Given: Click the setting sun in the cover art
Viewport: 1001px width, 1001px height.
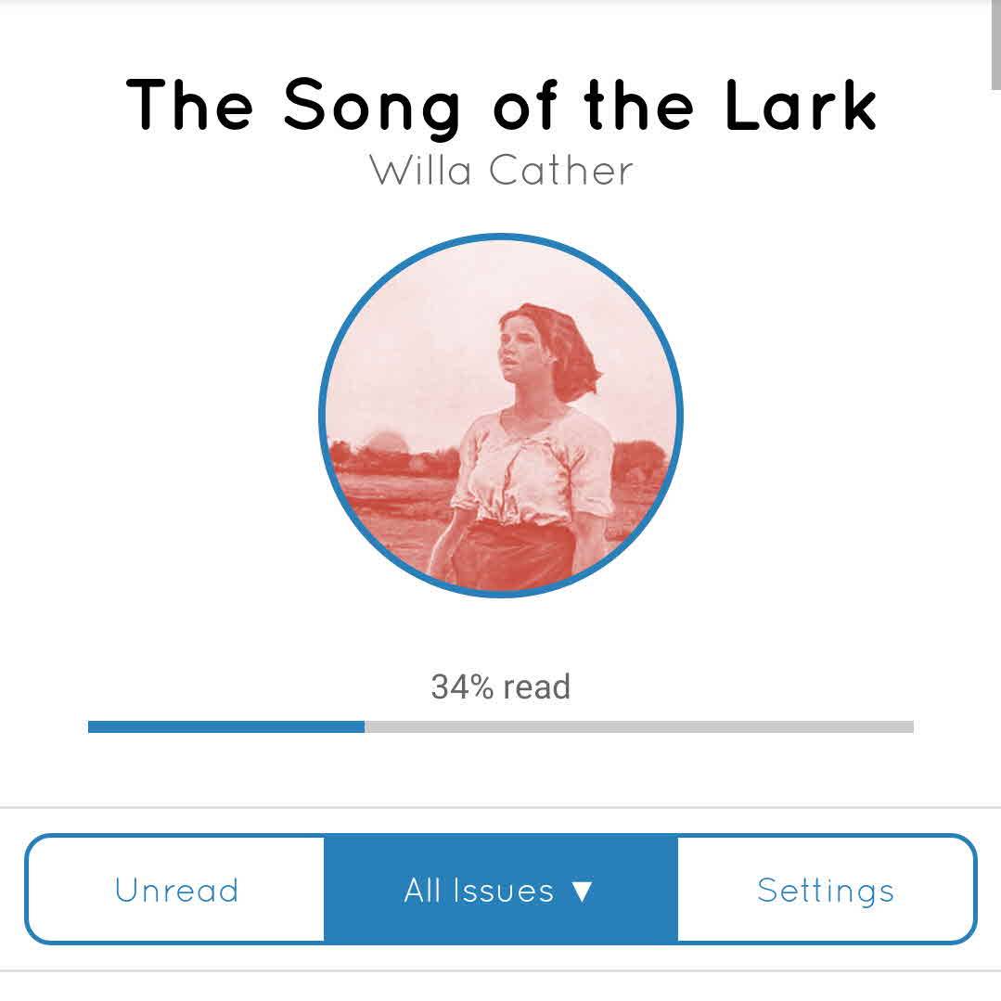Looking at the screenshot, I should coord(381,443).
